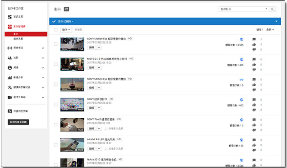Open the sort order dropdown at top right
287x168 pixels.
pyautogui.click(x=270, y=29)
